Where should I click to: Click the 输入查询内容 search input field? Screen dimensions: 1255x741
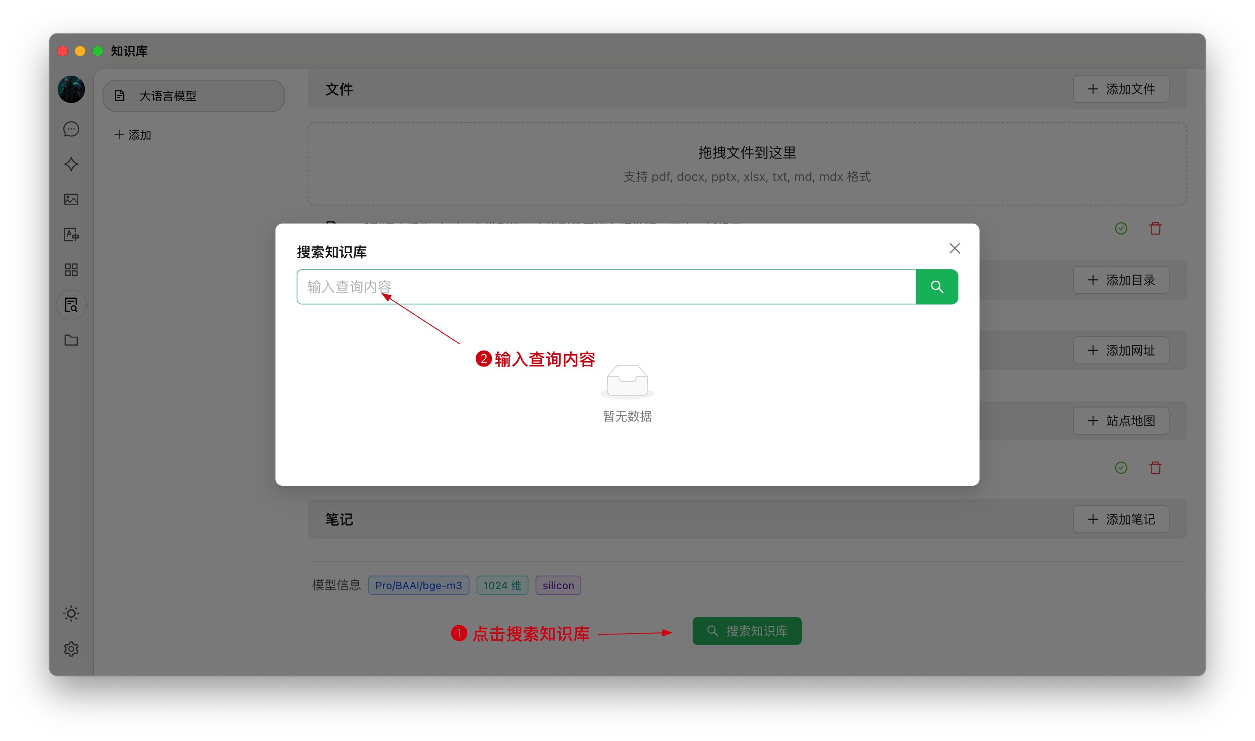(x=605, y=286)
